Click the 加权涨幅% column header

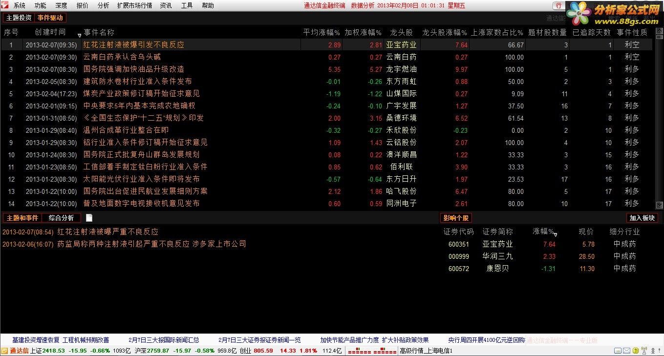click(363, 32)
